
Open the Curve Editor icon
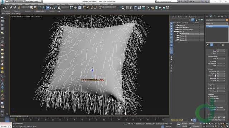[x=140, y=8]
